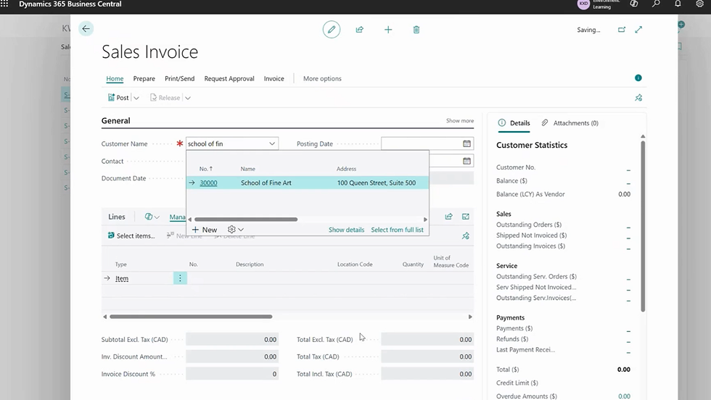Expand the Release dropdown arrow
This screenshot has height=400, width=711.
188,98
